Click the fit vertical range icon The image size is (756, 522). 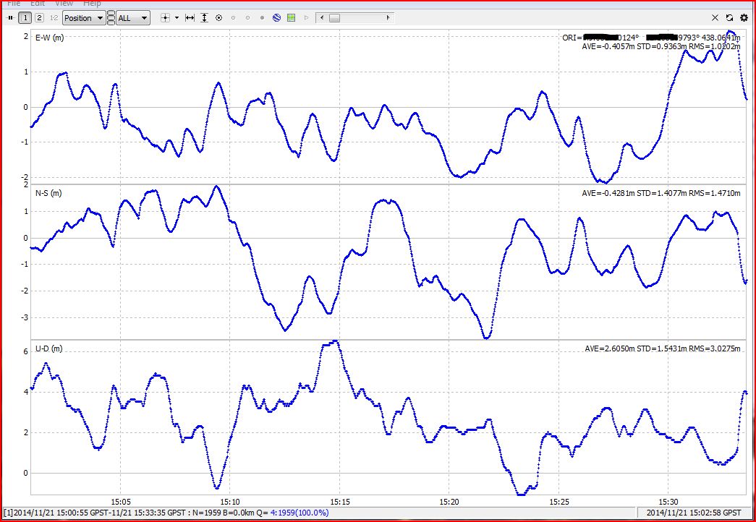coord(204,17)
